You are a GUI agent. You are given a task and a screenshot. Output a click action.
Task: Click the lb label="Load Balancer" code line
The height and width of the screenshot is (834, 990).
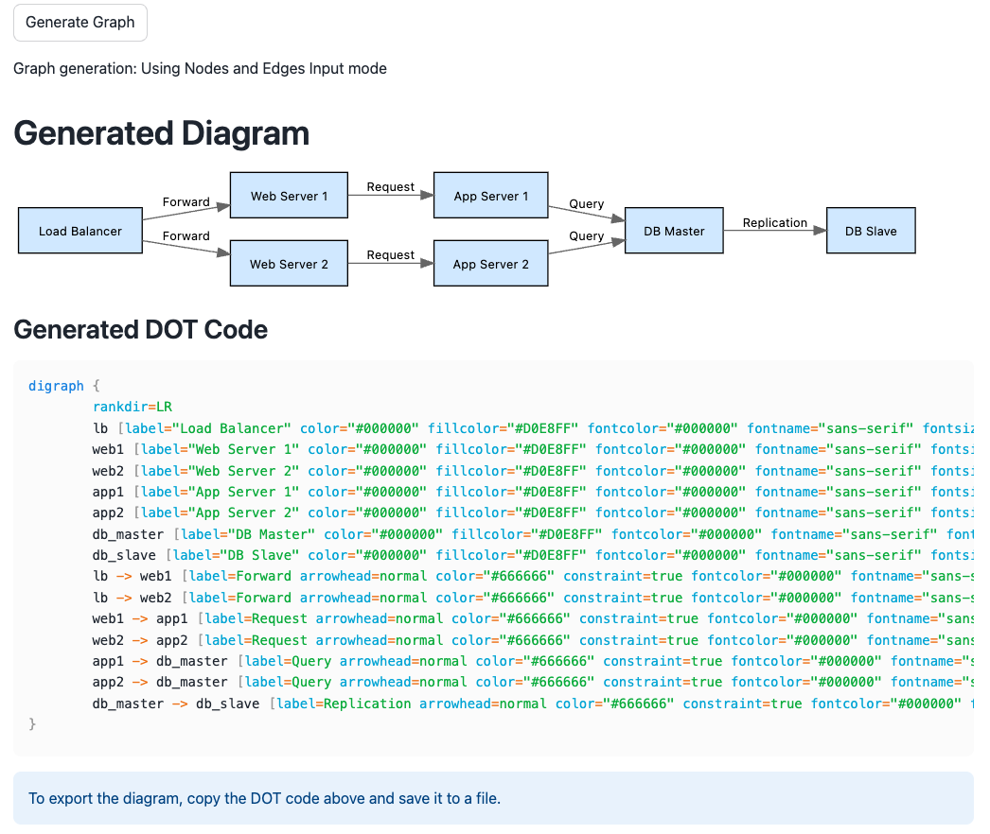click(x=533, y=428)
